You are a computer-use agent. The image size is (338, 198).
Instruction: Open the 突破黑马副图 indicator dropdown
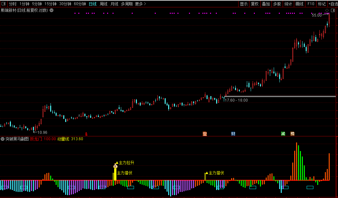[x=3, y=139]
